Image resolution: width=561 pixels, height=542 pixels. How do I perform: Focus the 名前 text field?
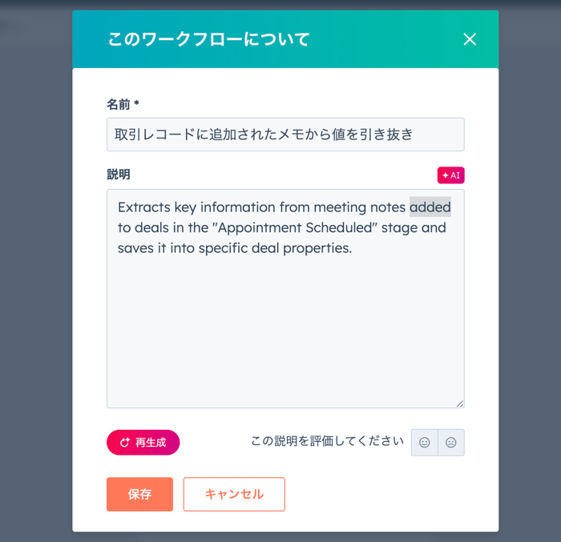(285, 134)
